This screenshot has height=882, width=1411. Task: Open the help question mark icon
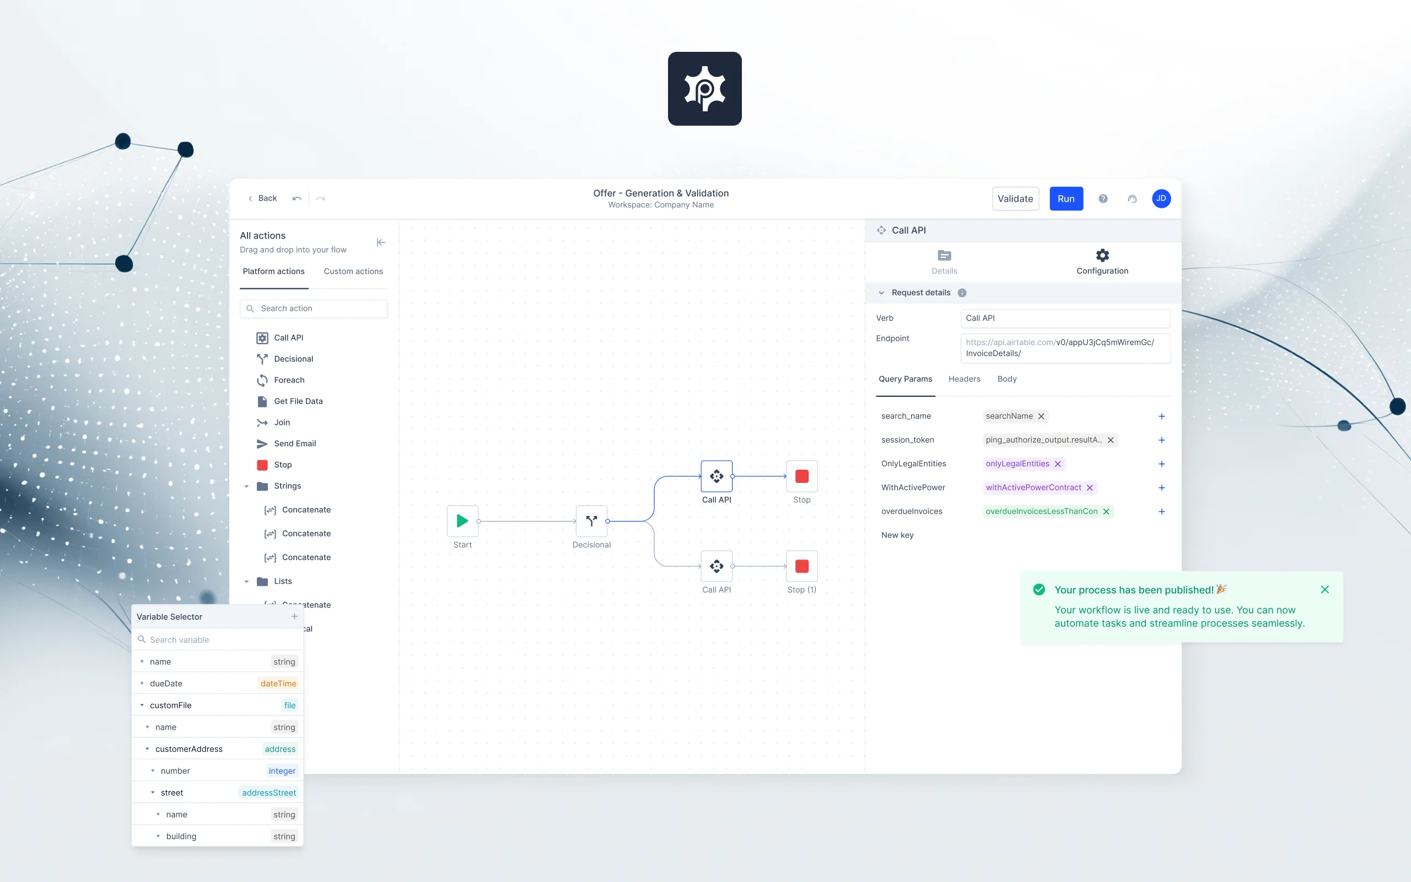pyautogui.click(x=1103, y=198)
